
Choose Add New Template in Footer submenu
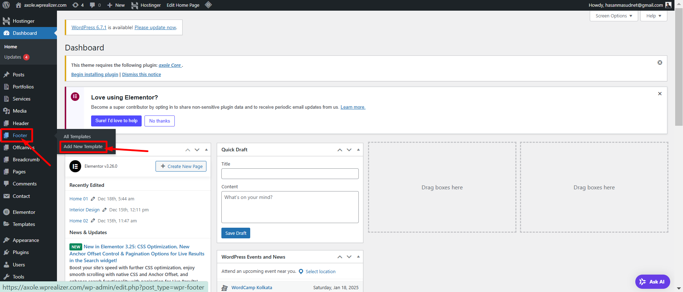(83, 146)
